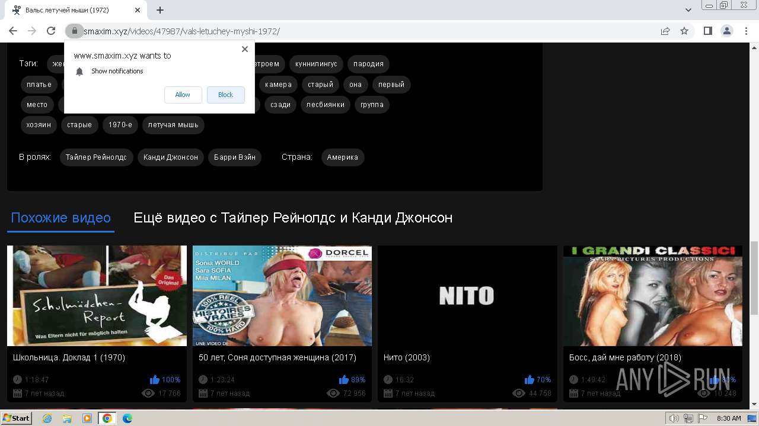Open the volume control tray icon

point(674,418)
